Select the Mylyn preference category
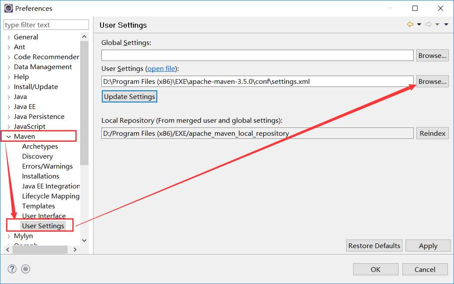The height and width of the screenshot is (284, 454). (x=23, y=236)
